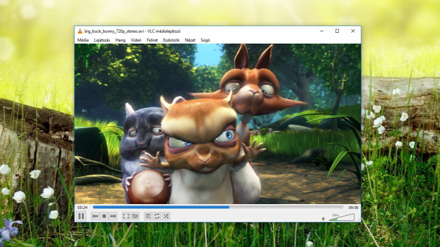The height and width of the screenshot is (247, 440).
Task: Open the Súgó help menu
Action: click(x=205, y=40)
